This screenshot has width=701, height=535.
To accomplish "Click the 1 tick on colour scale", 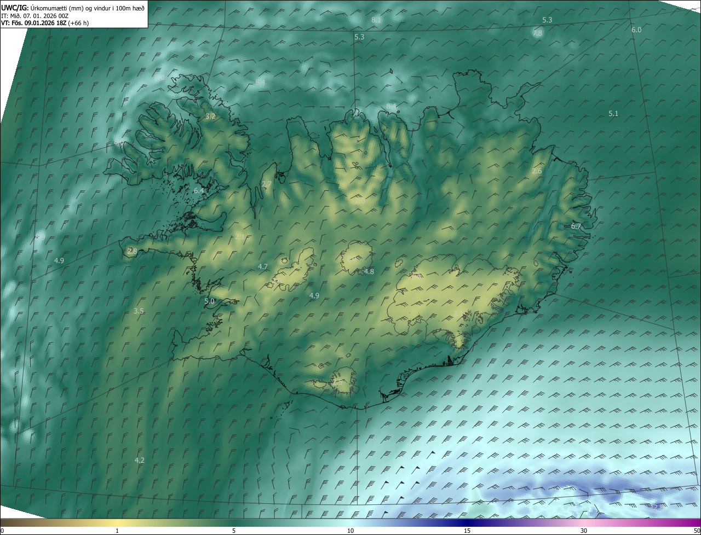I will tap(117, 531).
